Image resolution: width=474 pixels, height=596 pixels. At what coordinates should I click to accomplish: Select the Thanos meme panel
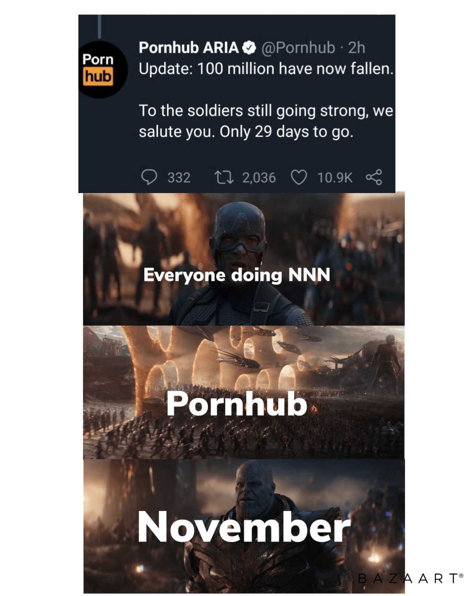244,526
